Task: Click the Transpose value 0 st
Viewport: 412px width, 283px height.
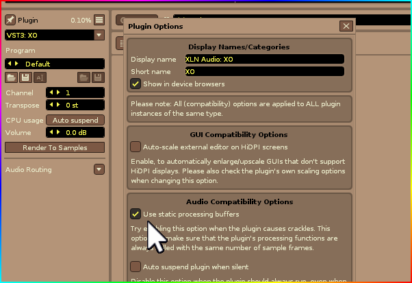Action: pos(72,106)
